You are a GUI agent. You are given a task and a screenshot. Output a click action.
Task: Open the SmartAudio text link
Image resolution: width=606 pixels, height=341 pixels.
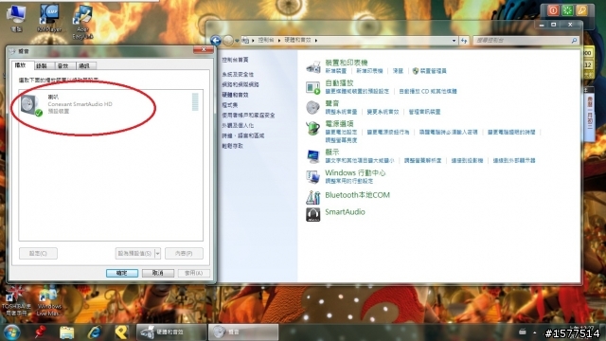click(345, 212)
